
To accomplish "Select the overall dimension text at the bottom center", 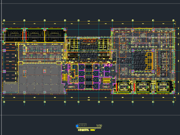I will [88, 100].
